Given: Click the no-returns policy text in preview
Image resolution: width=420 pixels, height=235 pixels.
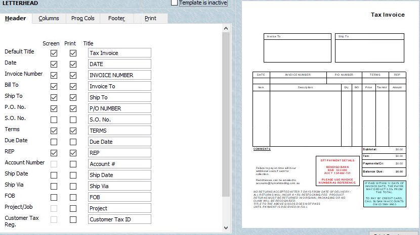Looking at the screenshot, I should coord(302,199).
